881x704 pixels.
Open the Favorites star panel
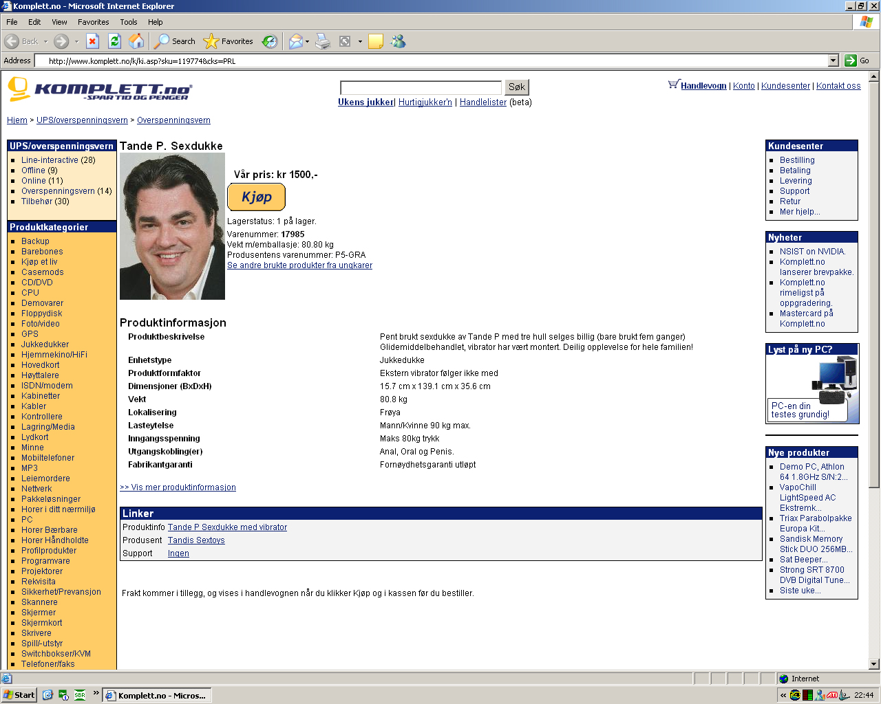(x=229, y=41)
